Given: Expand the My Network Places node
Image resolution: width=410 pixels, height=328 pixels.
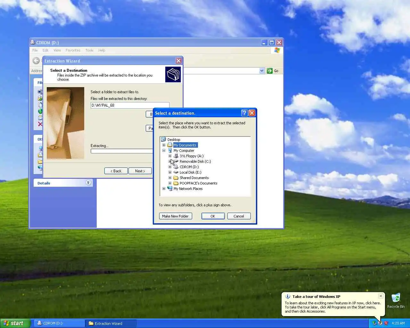Looking at the screenshot, I should click(x=164, y=188).
